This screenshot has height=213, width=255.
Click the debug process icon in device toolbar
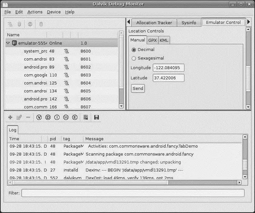[10, 24]
